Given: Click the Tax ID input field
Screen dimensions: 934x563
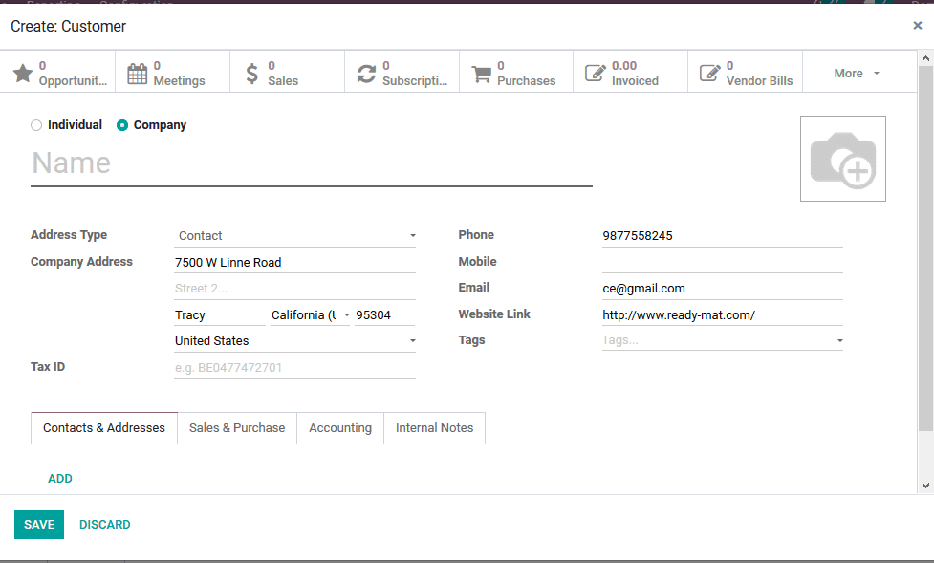Looking at the screenshot, I should 294,368.
